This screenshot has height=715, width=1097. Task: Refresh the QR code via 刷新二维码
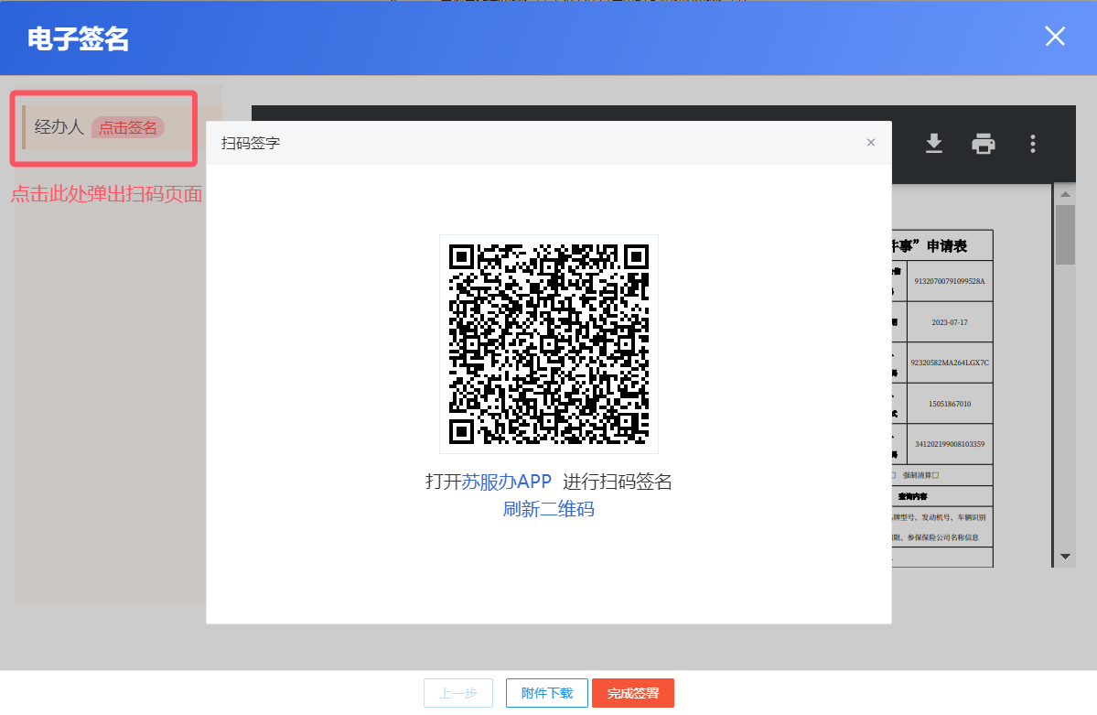pyautogui.click(x=549, y=509)
